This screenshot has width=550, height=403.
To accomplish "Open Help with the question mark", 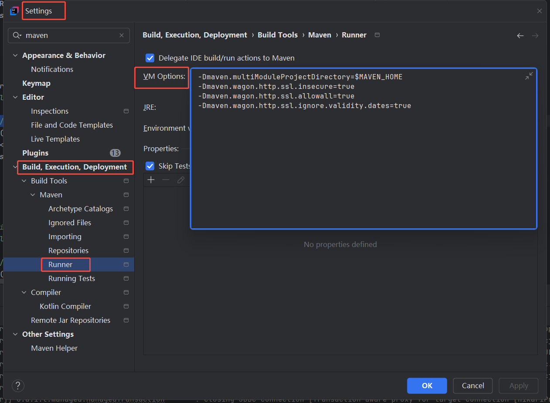I will [x=18, y=386].
